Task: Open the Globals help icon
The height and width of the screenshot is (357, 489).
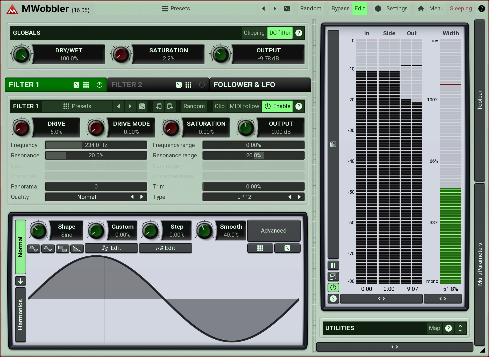Action: coord(299,33)
